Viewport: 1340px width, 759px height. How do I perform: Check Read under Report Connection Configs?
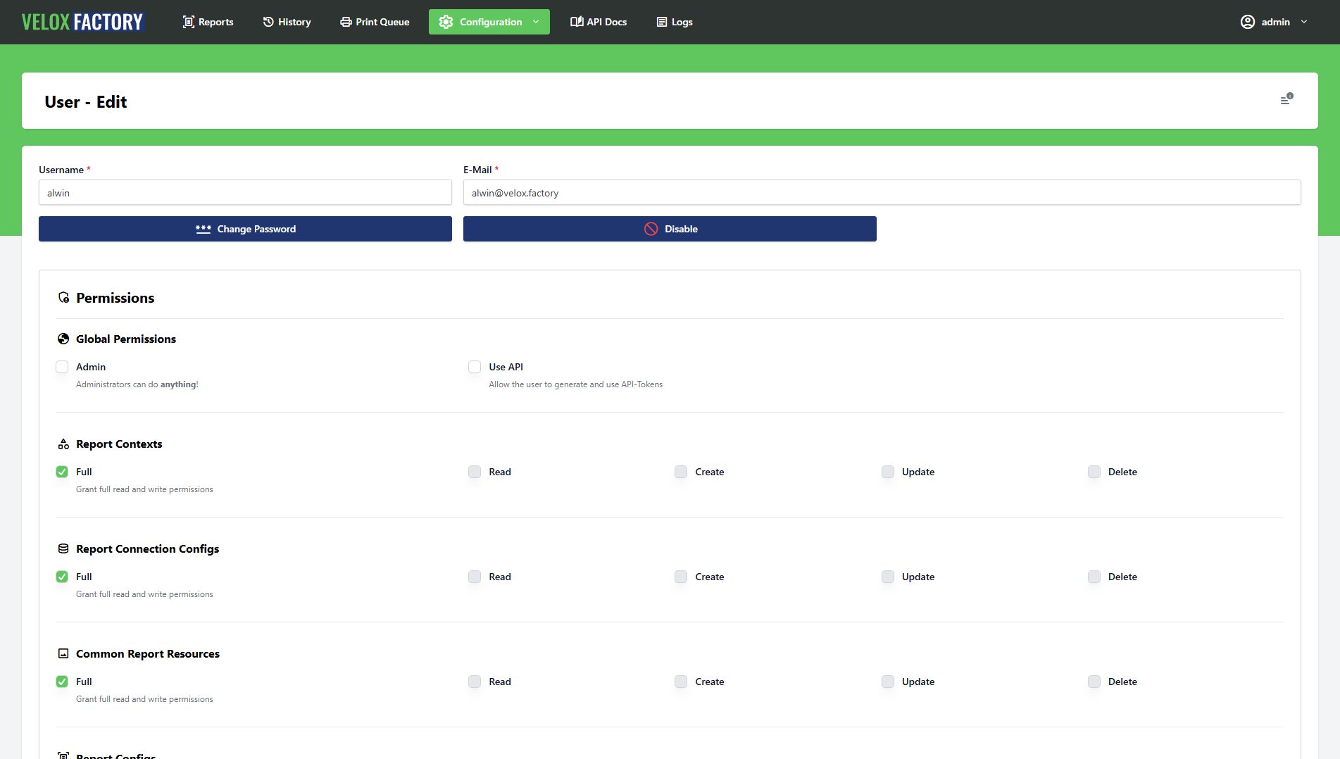point(475,577)
